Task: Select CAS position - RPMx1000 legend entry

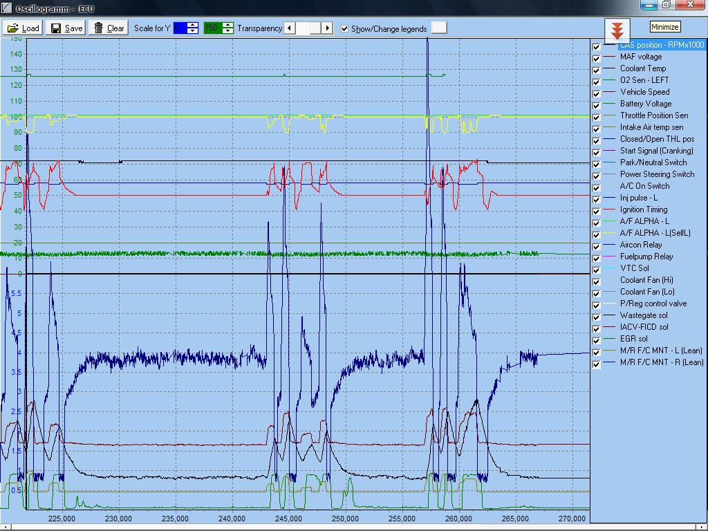Action: point(661,45)
